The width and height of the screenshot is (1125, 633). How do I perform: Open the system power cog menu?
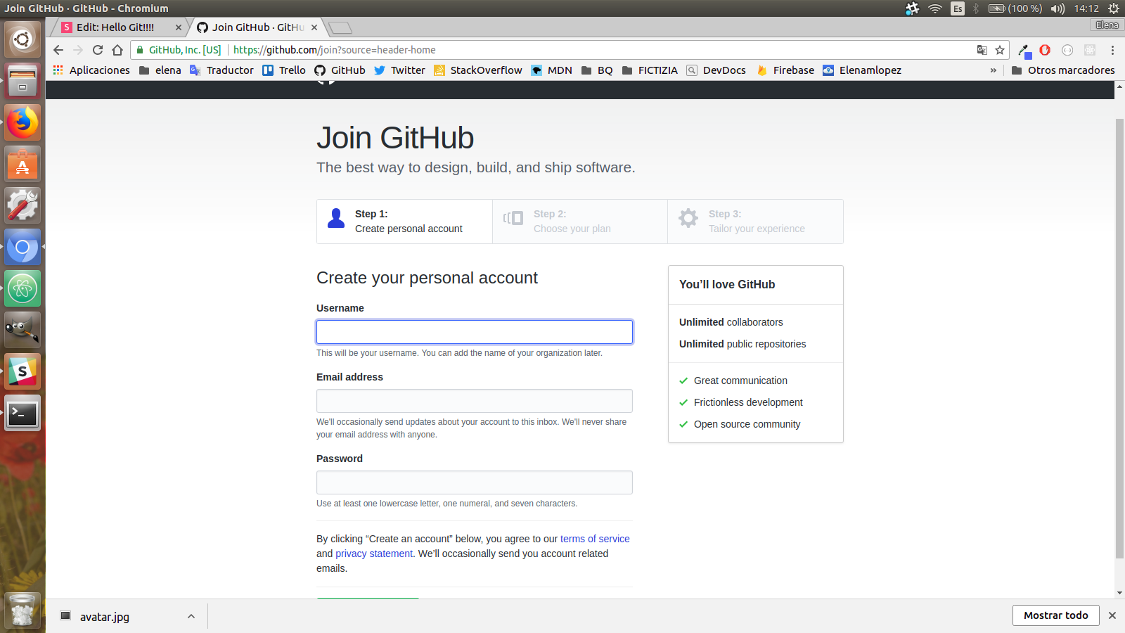[x=1114, y=8]
